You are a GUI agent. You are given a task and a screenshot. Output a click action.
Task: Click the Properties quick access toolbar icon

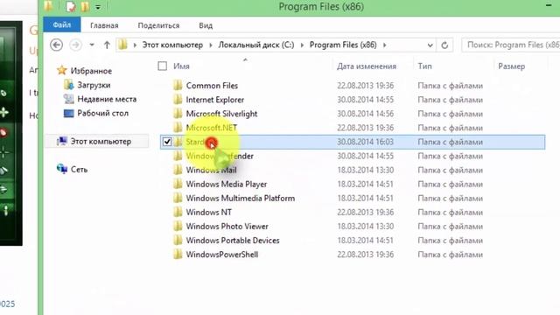[x=71, y=6]
